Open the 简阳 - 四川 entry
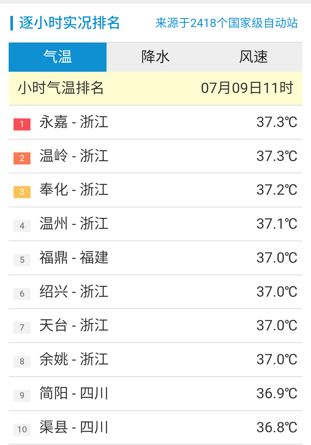311x445 pixels. (x=74, y=393)
